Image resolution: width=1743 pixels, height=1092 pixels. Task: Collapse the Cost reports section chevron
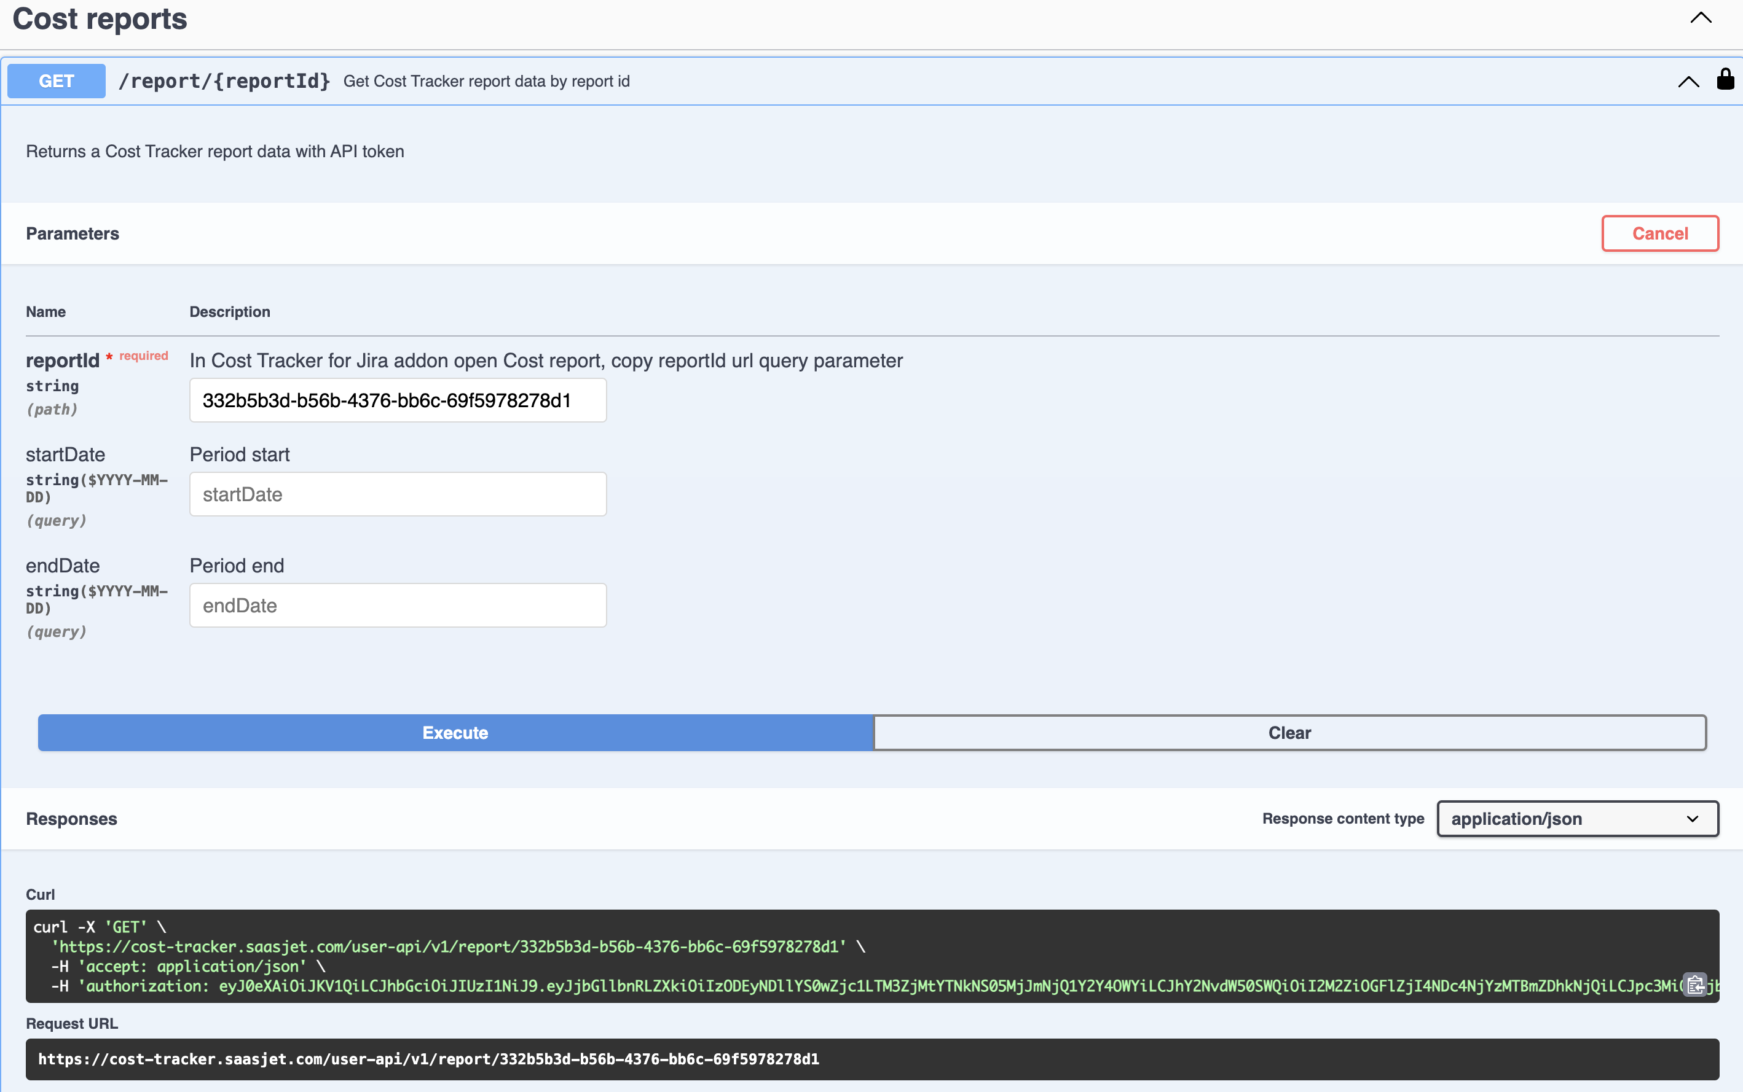1701,18
